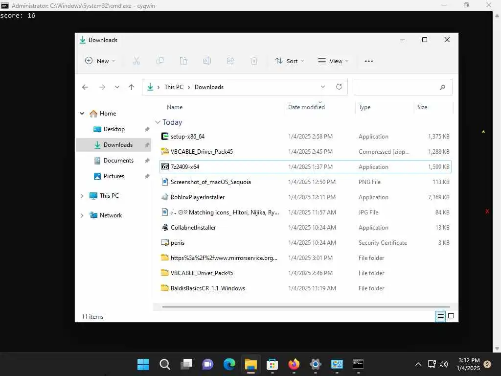Open Microsoft Store from the taskbar
Viewport: 501px width, 376px height.
pyautogui.click(x=272, y=364)
